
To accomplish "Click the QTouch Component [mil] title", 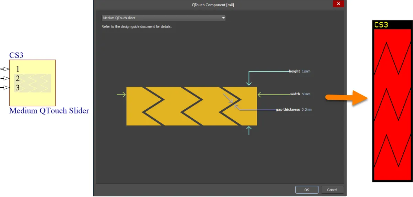I will pos(213,5).
